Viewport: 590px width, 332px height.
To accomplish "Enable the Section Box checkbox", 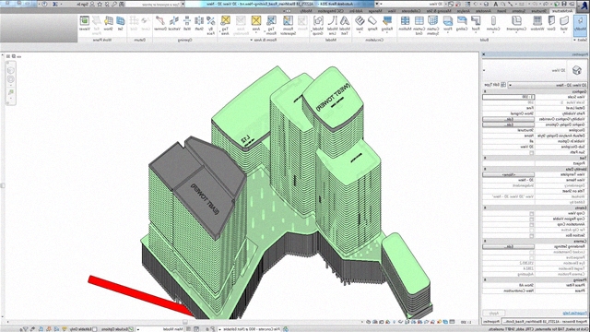I will (x=532, y=236).
